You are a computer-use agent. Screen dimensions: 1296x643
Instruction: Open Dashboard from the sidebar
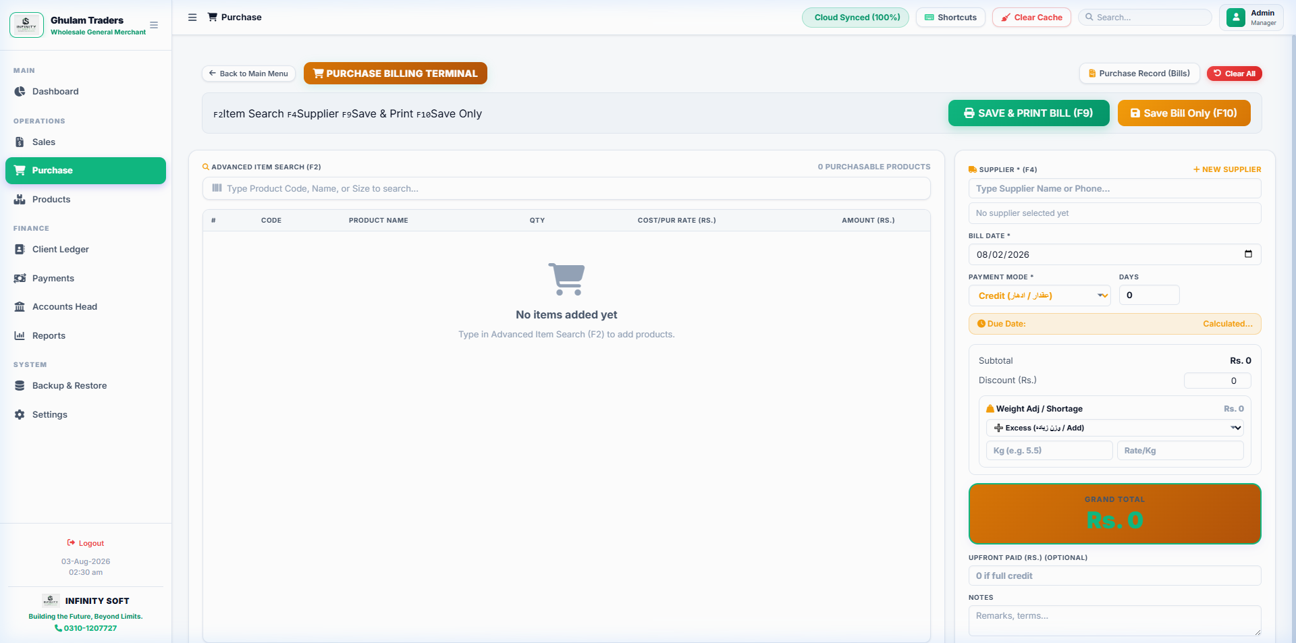(x=86, y=92)
